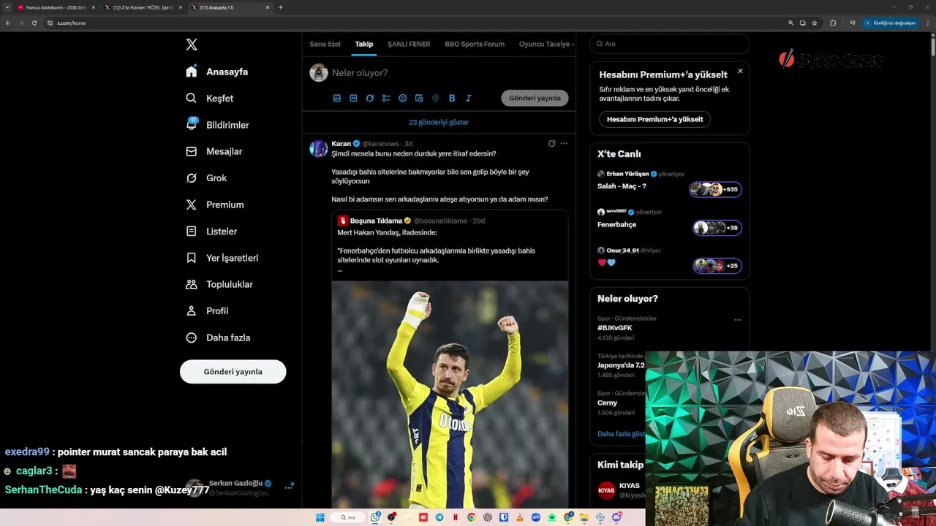Open the browser extensions icon
The height and width of the screenshot is (526, 936).
click(x=833, y=23)
